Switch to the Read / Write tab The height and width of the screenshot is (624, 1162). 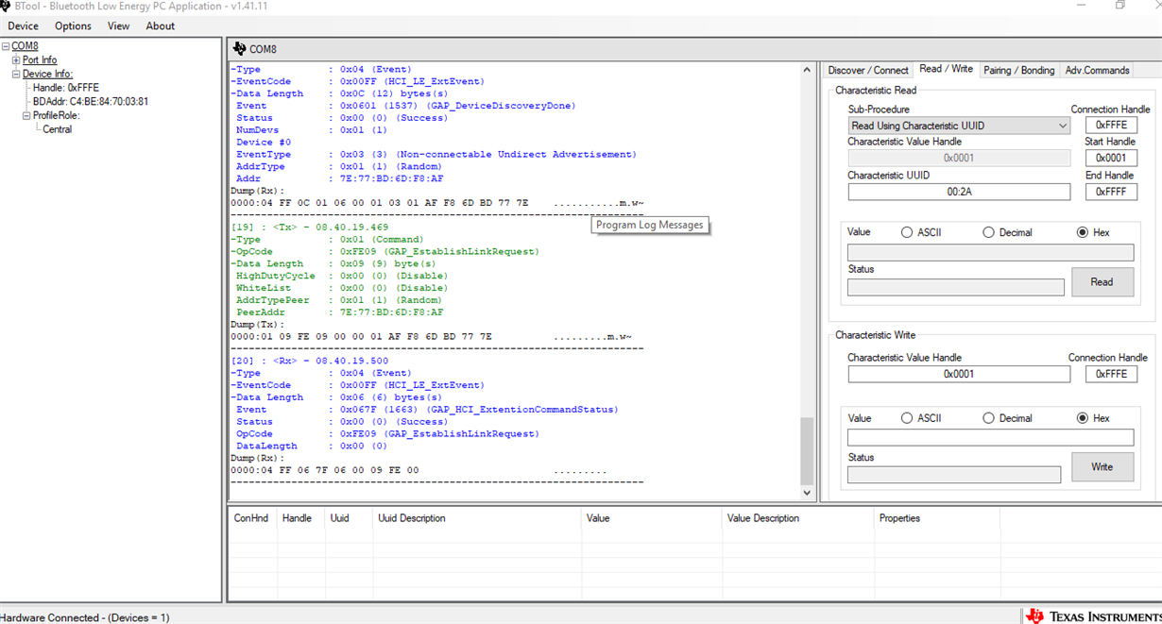click(x=946, y=69)
